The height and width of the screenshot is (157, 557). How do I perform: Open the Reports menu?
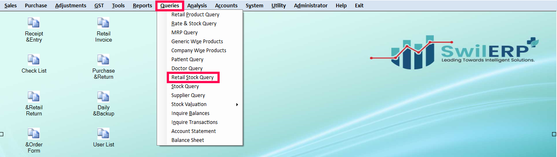pos(142,6)
